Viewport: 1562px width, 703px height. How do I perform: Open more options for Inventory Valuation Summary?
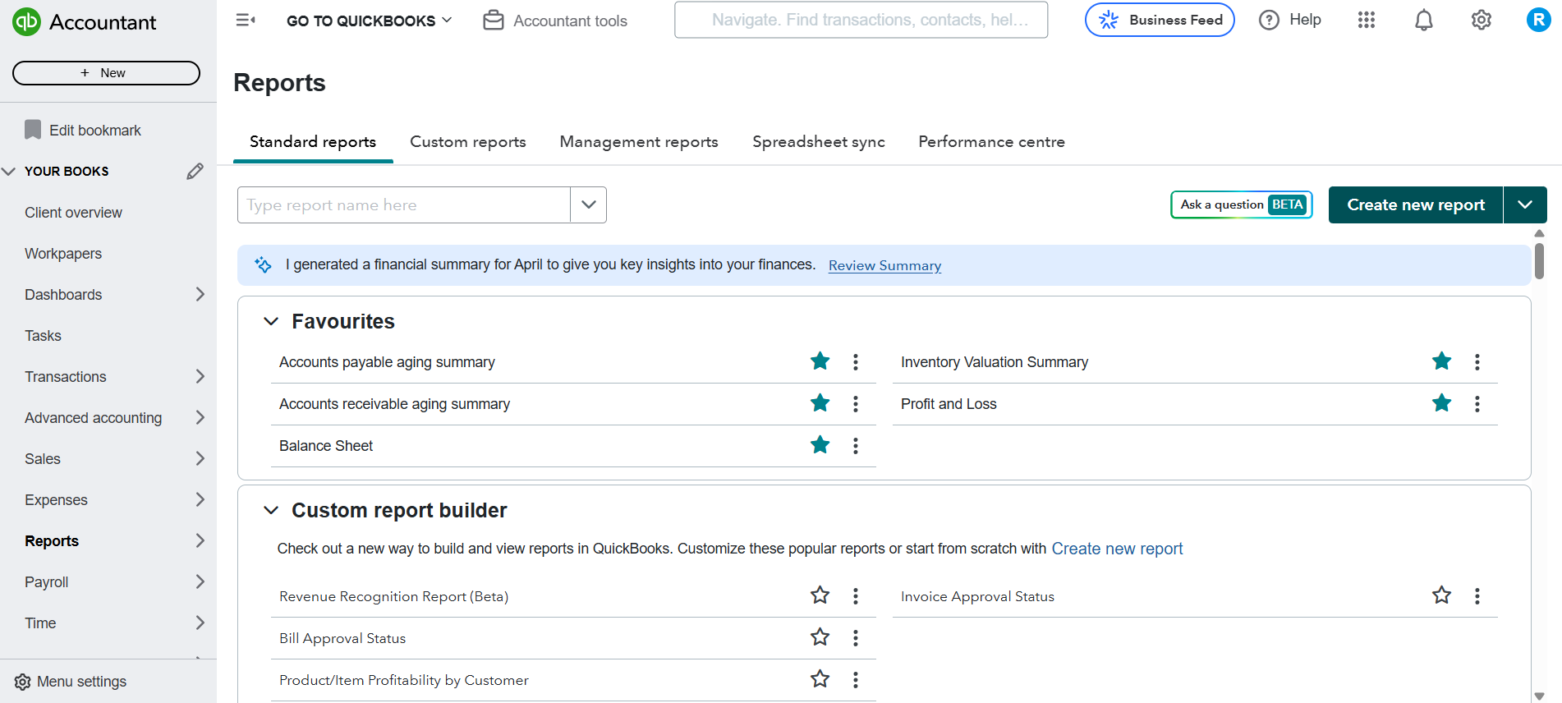tap(1477, 362)
